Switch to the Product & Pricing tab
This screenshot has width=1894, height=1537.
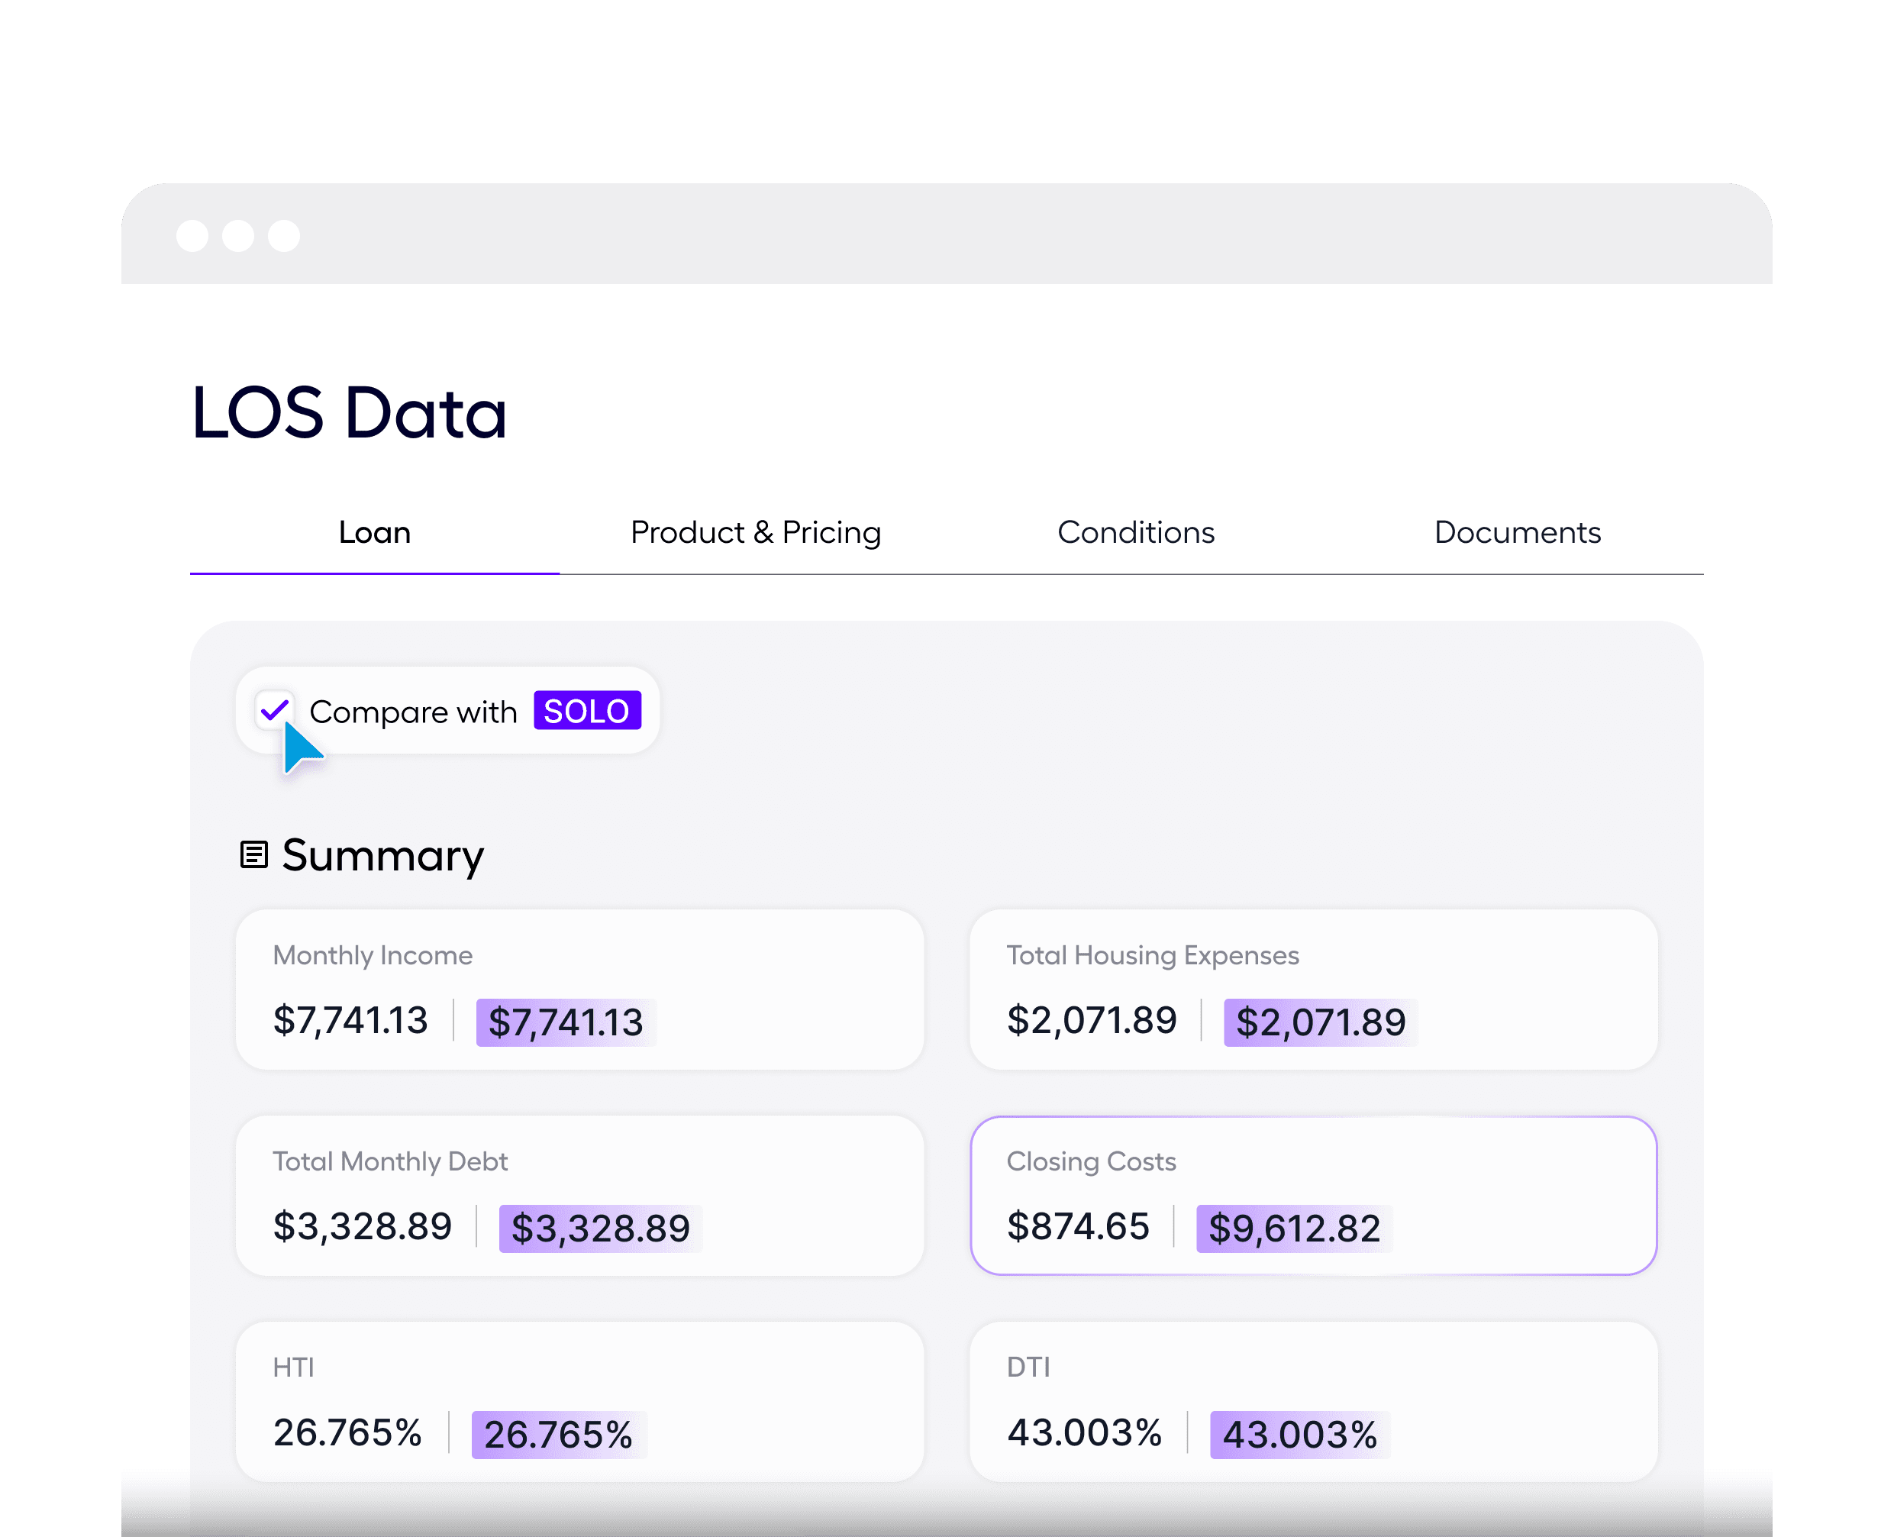(x=755, y=532)
